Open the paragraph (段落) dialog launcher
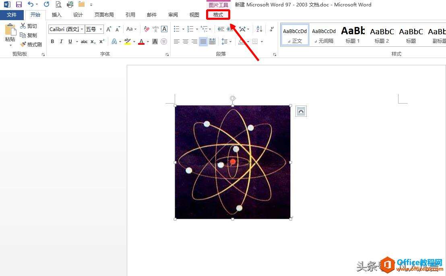Viewport: 446px width, 276px height. (x=275, y=54)
